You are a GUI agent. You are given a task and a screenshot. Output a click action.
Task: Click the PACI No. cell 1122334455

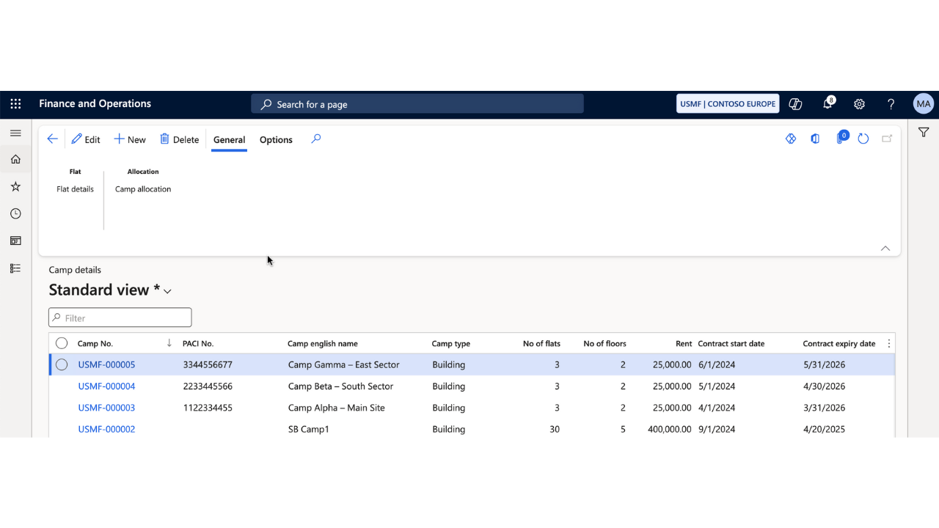tap(208, 408)
